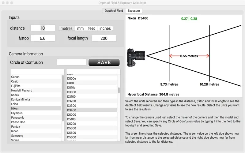Viewport: 245px width, 153px height.
Task: Select the D5200 camera model
Action: tap(92, 124)
